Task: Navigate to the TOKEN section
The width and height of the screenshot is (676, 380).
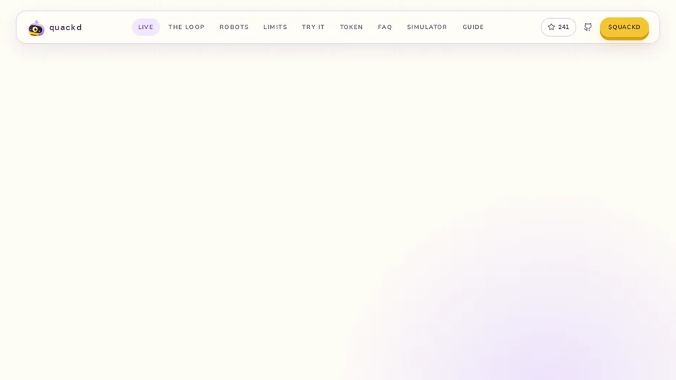Action: tap(352, 27)
